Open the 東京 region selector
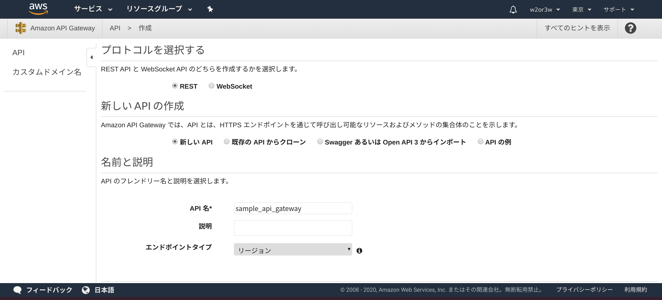 [x=581, y=10]
